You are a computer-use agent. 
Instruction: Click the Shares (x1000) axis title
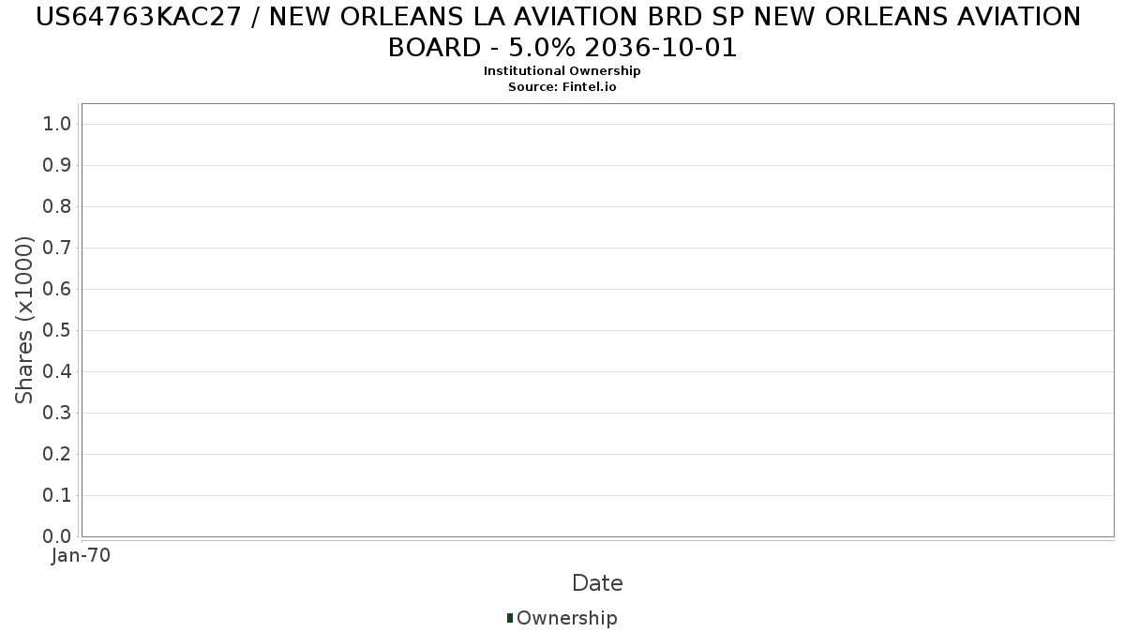pos(24,321)
